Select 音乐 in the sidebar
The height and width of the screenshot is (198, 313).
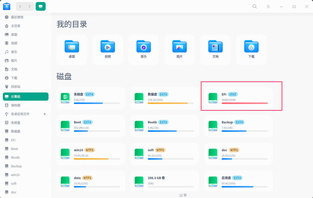coord(26,52)
